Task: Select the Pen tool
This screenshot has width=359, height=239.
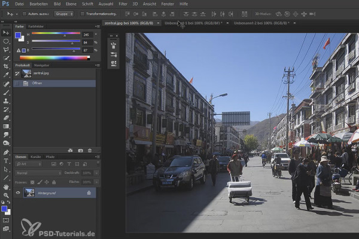Action: tap(6, 152)
